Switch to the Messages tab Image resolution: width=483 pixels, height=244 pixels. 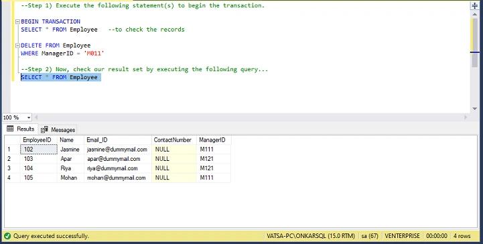click(x=58, y=129)
